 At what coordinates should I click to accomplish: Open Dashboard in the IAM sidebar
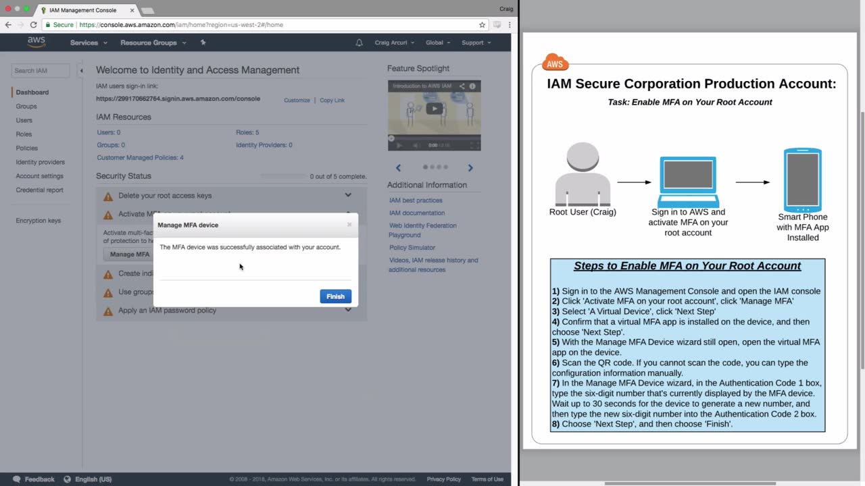(x=32, y=92)
